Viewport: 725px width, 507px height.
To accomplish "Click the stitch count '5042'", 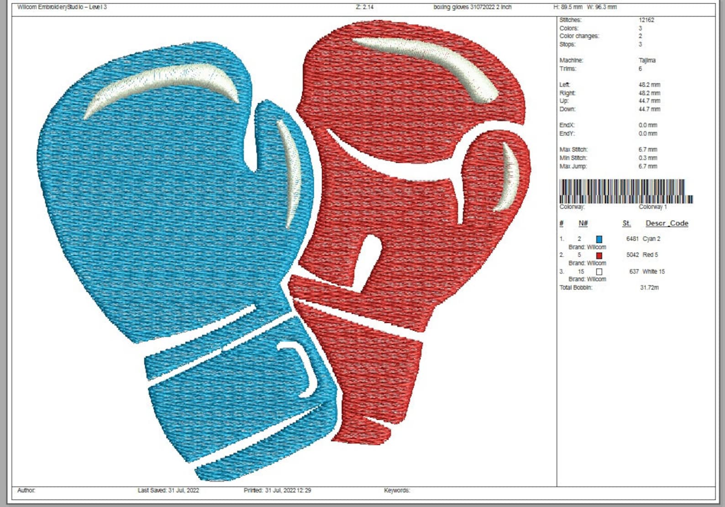I will tap(632, 255).
